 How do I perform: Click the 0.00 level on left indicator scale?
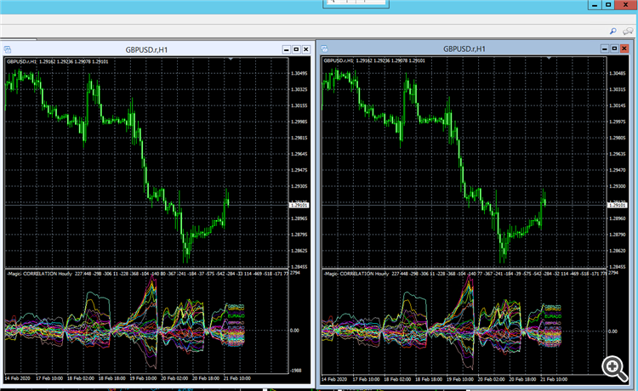pos(294,331)
